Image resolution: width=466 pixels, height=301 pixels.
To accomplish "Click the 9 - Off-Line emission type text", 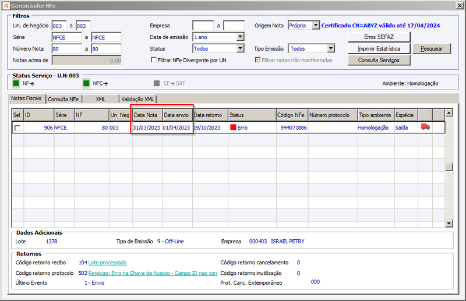I will (170, 241).
